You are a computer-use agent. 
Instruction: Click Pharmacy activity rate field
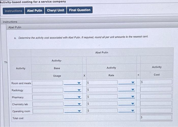click(102, 97)
